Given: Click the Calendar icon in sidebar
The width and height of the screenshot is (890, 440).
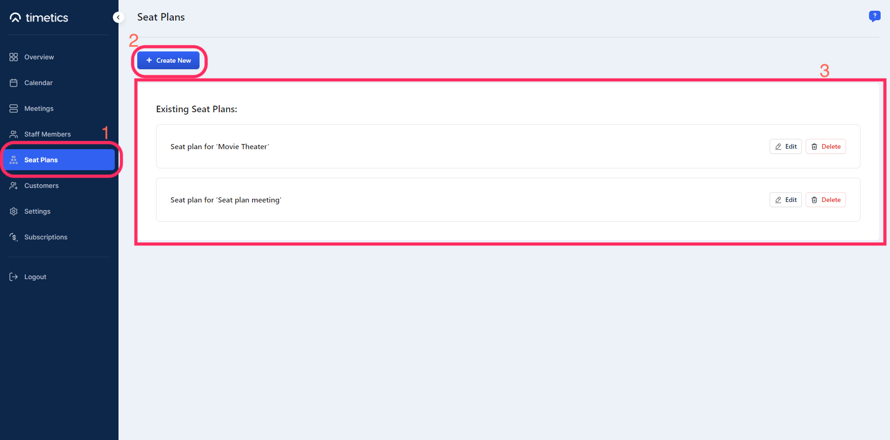Looking at the screenshot, I should click(x=14, y=83).
